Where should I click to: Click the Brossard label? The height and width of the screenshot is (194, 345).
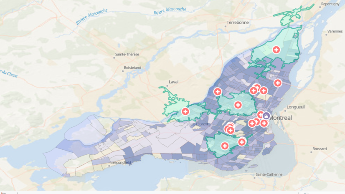(x=320, y=149)
